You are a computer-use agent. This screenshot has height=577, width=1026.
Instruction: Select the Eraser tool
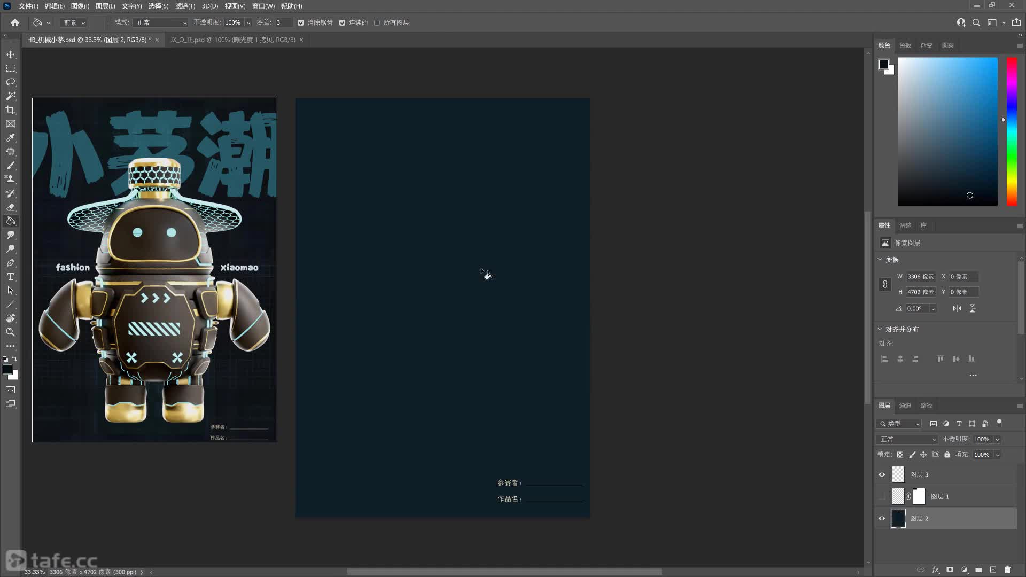[11, 207]
